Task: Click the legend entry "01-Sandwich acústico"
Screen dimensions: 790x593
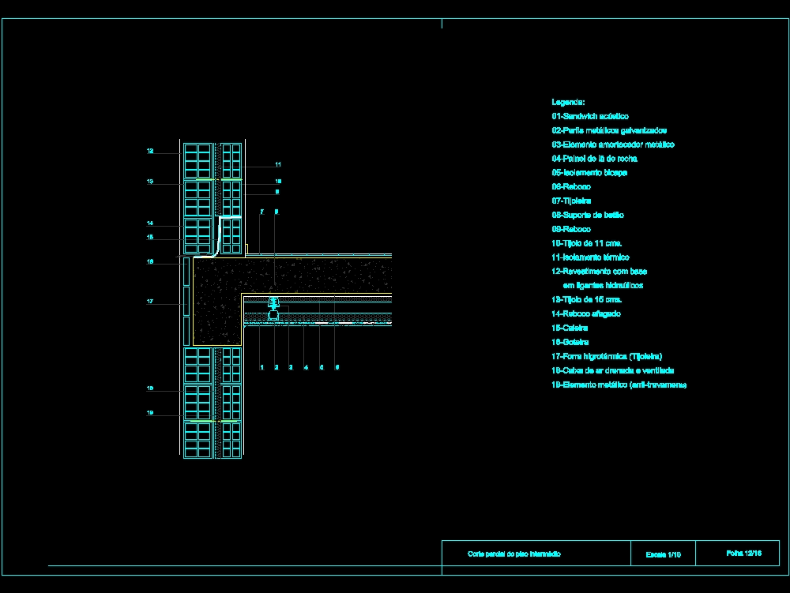Action: pos(589,116)
